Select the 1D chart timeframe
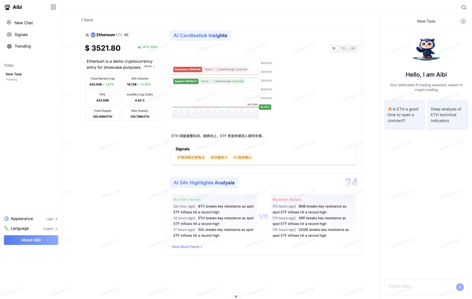The height and width of the screenshot is (299, 472). (x=334, y=48)
